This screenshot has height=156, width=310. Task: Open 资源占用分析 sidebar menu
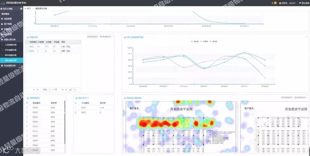pyautogui.click(x=11, y=39)
